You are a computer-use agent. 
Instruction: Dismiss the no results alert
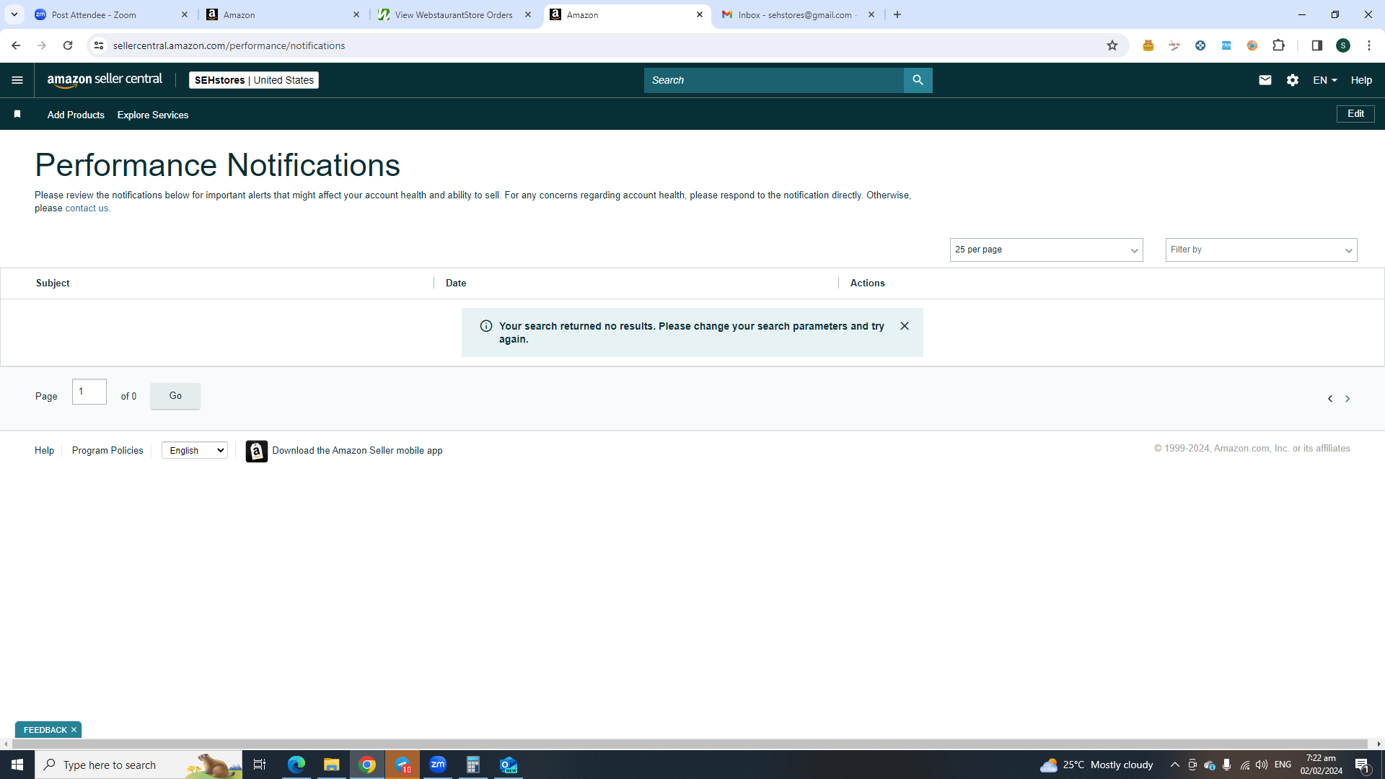tap(905, 326)
